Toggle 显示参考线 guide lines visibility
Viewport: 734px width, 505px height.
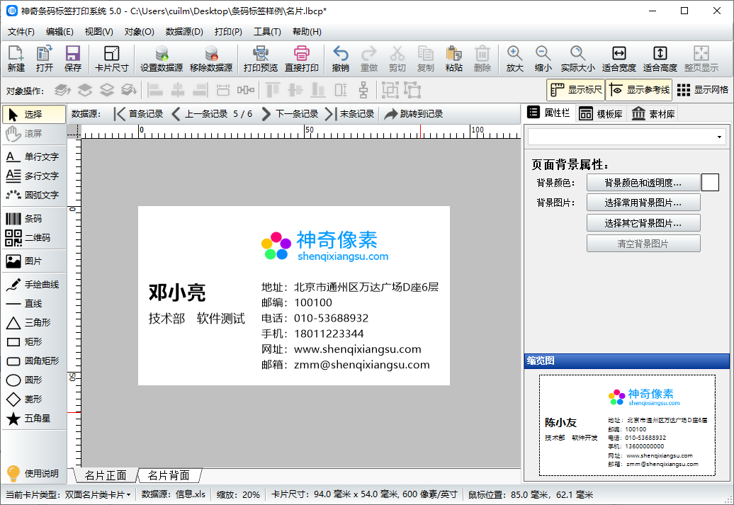pyautogui.click(x=638, y=90)
